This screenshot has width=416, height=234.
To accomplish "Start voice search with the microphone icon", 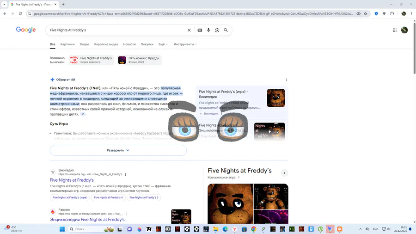I will (x=208, y=30).
